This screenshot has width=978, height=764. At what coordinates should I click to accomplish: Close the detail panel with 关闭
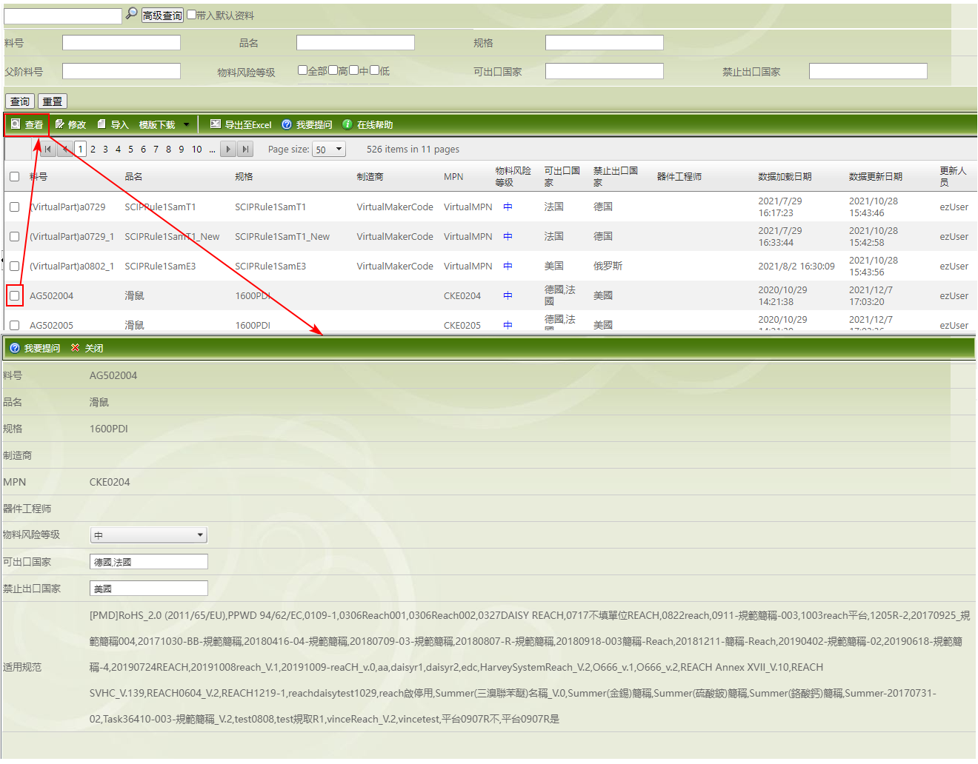coord(87,348)
